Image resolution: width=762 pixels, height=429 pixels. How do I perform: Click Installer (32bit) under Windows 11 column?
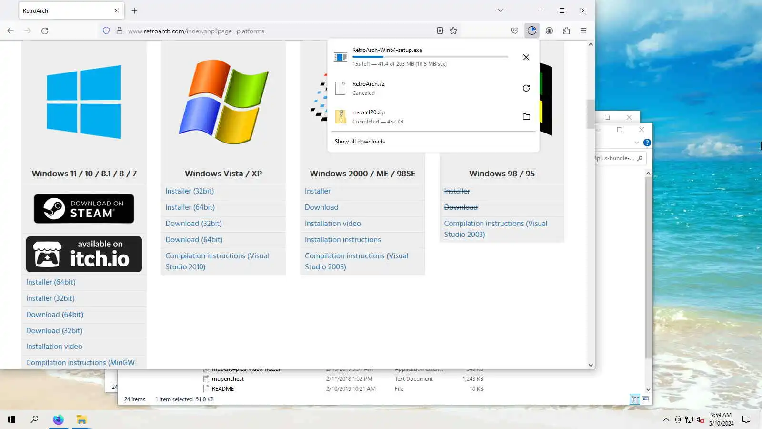(x=50, y=298)
